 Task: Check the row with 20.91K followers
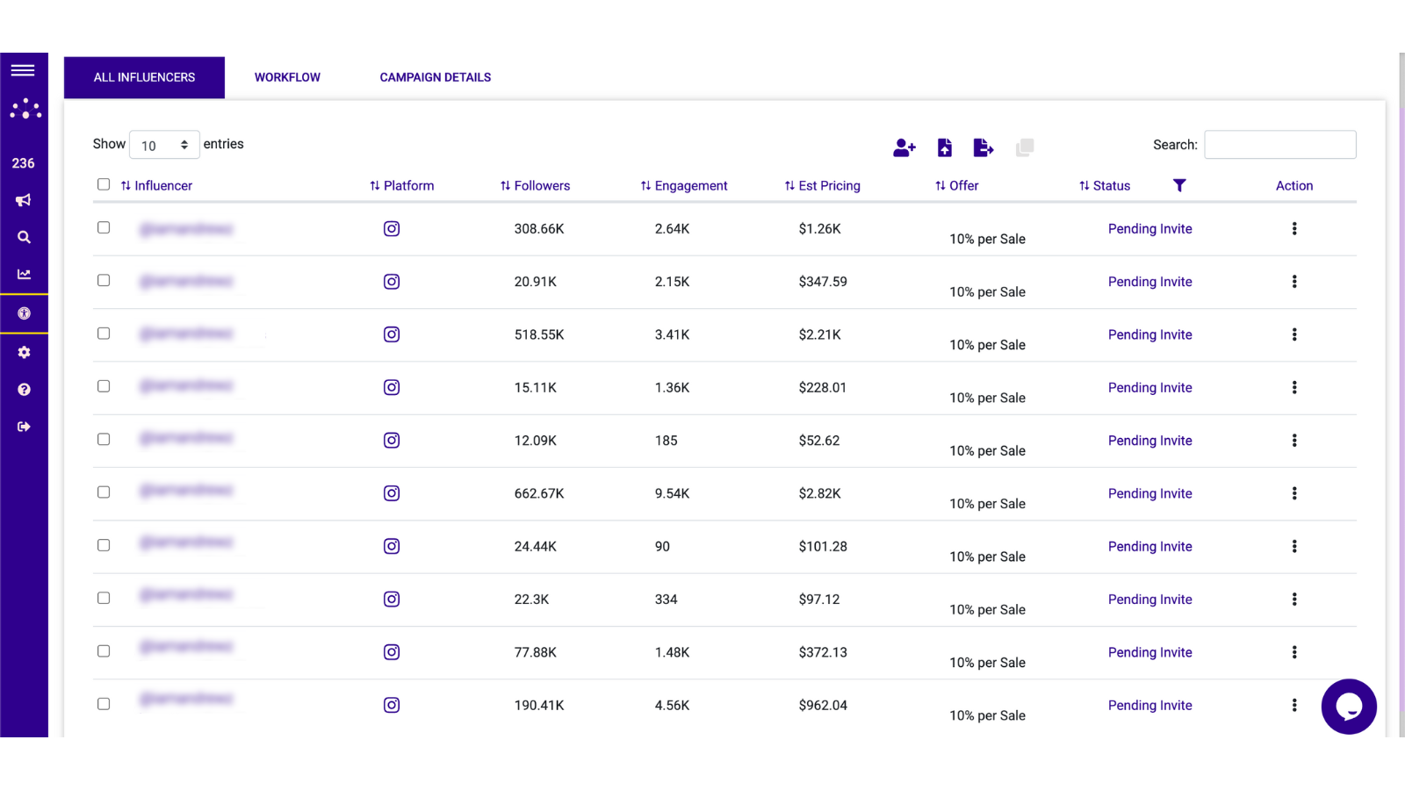point(104,280)
